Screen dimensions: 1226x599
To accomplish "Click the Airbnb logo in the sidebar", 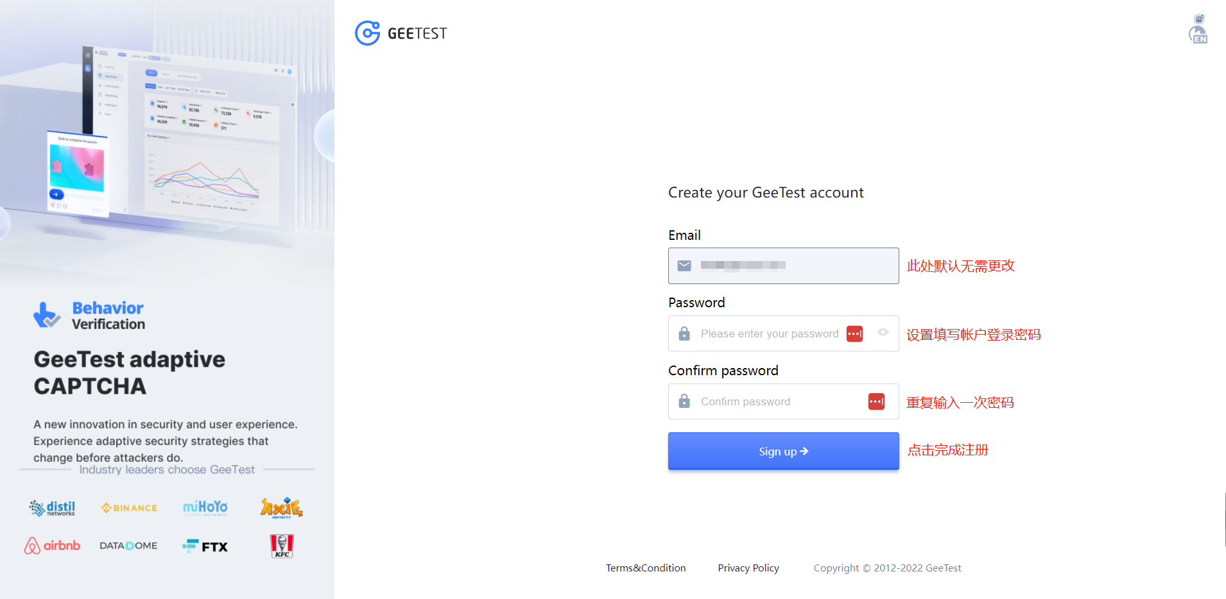I will (x=52, y=545).
